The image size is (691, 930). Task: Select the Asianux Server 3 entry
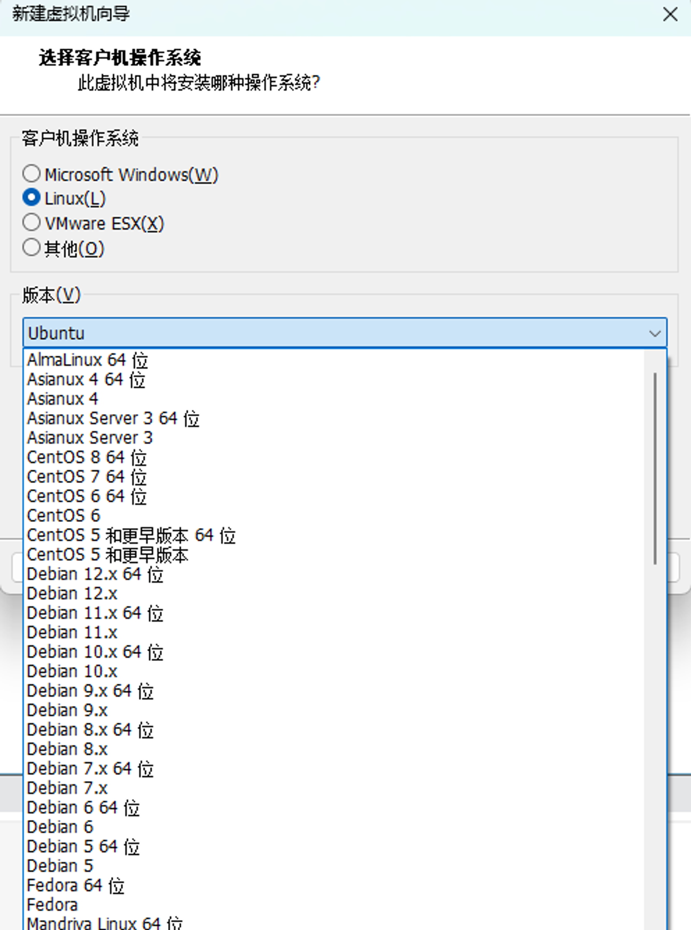pos(333,438)
